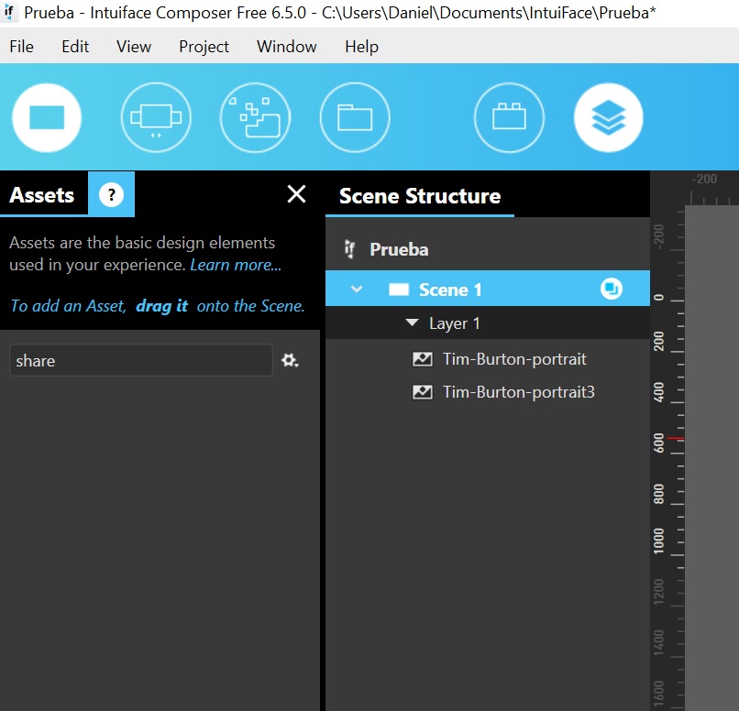
Task: Click the Assets help question mark
Action: pyautogui.click(x=111, y=194)
